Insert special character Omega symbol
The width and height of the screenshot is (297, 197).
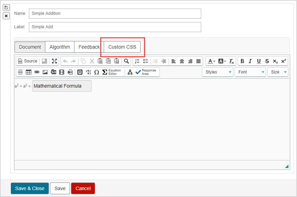96,72
